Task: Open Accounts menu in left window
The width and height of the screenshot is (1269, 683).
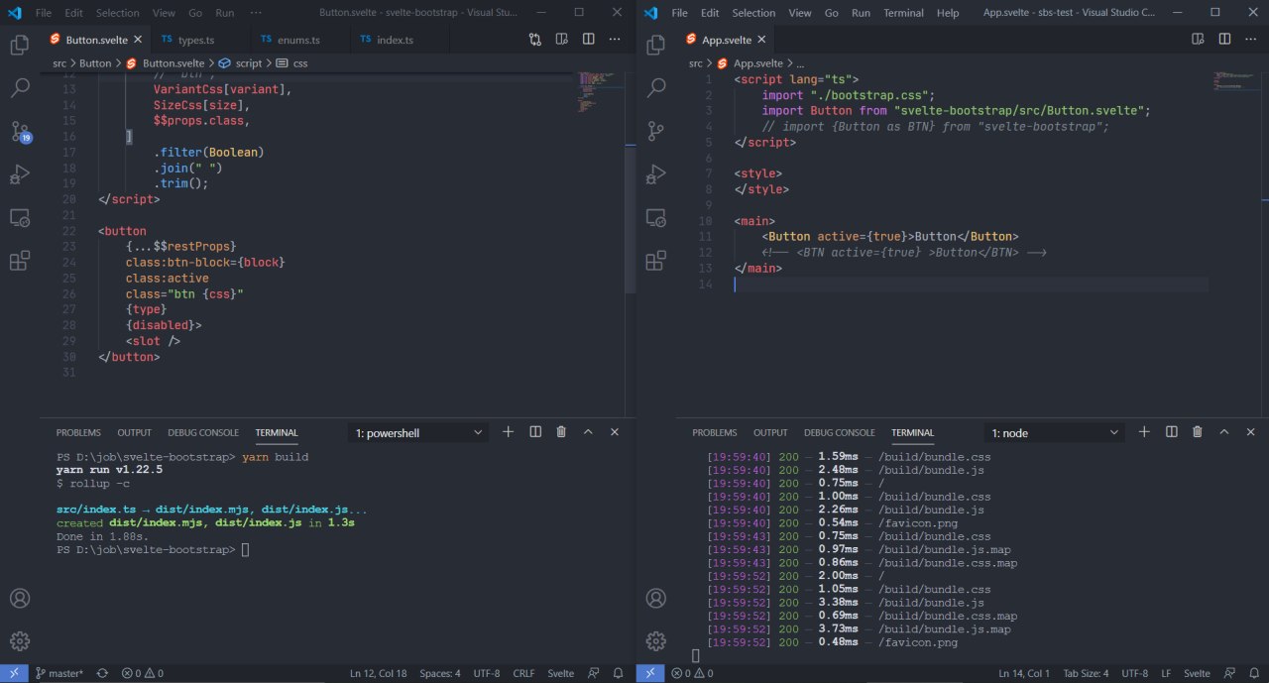Action: [x=20, y=599]
